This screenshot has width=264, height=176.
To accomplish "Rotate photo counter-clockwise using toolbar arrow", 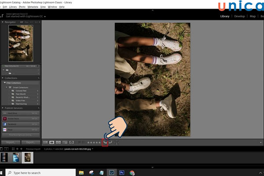I will click(x=105, y=143).
